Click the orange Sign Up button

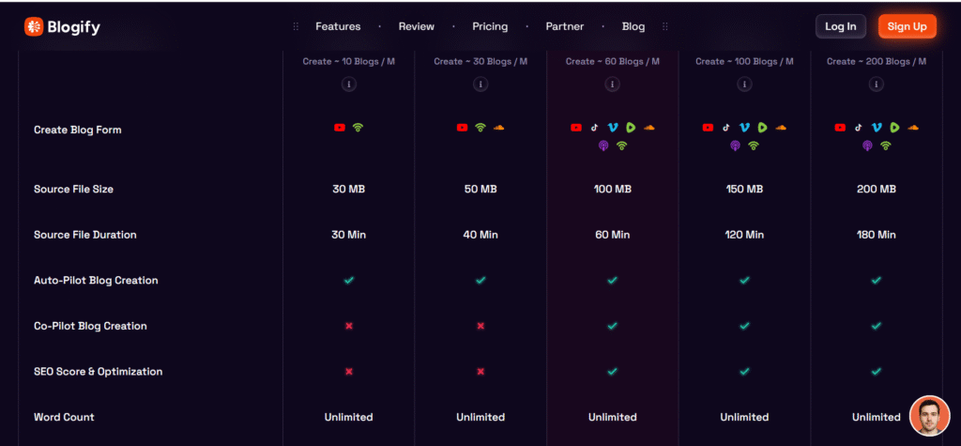[x=907, y=26]
